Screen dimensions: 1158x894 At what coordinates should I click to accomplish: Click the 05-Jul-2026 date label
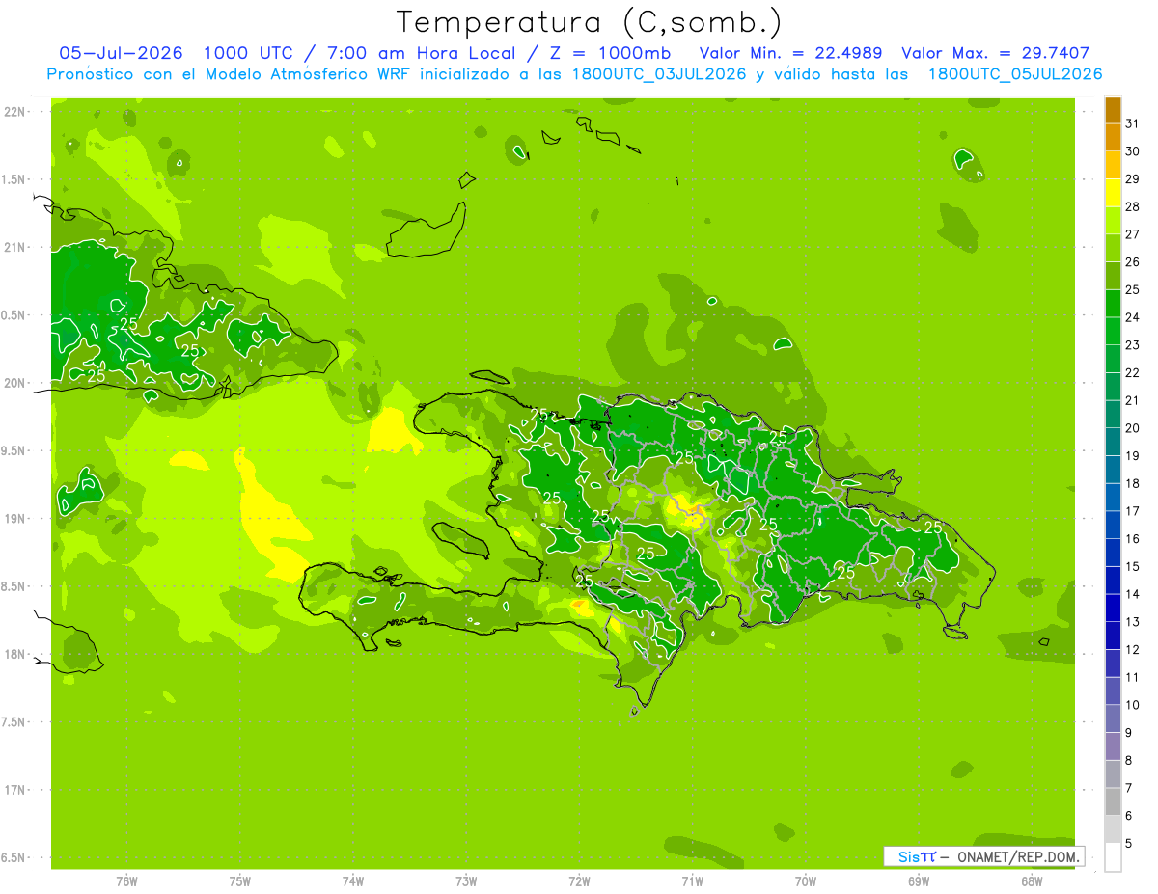point(122,53)
